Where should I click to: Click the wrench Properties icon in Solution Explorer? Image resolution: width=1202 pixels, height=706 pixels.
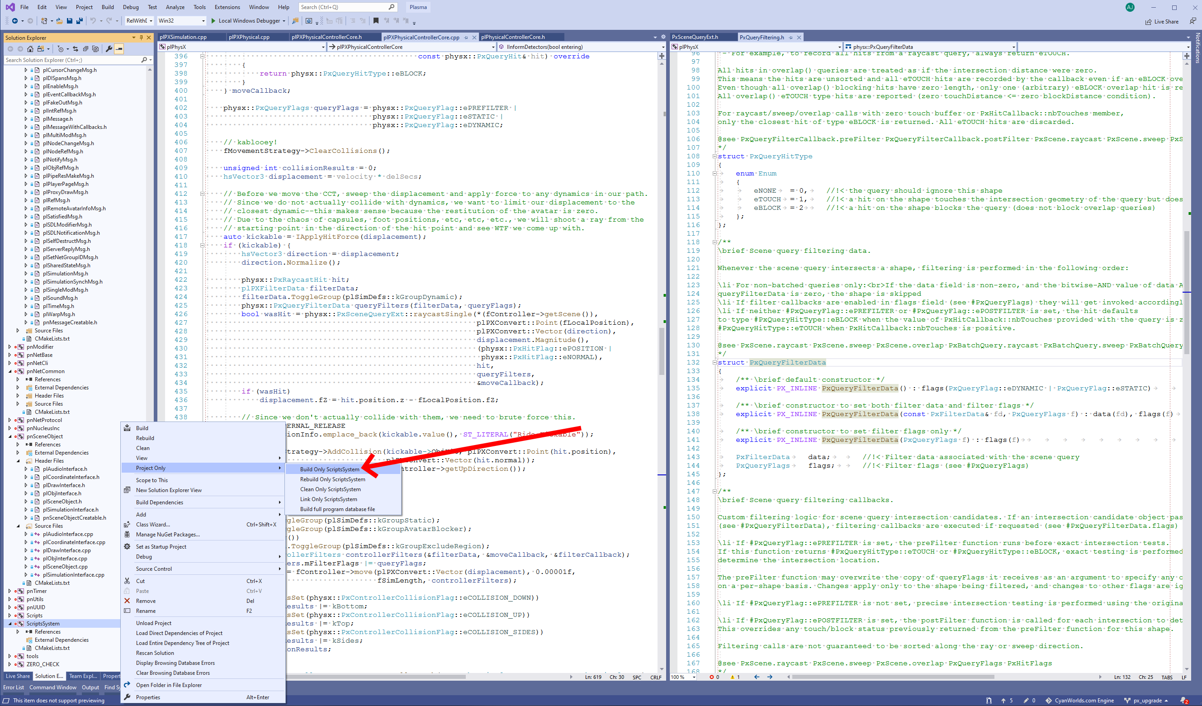pyautogui.click(x=109, y=49)
